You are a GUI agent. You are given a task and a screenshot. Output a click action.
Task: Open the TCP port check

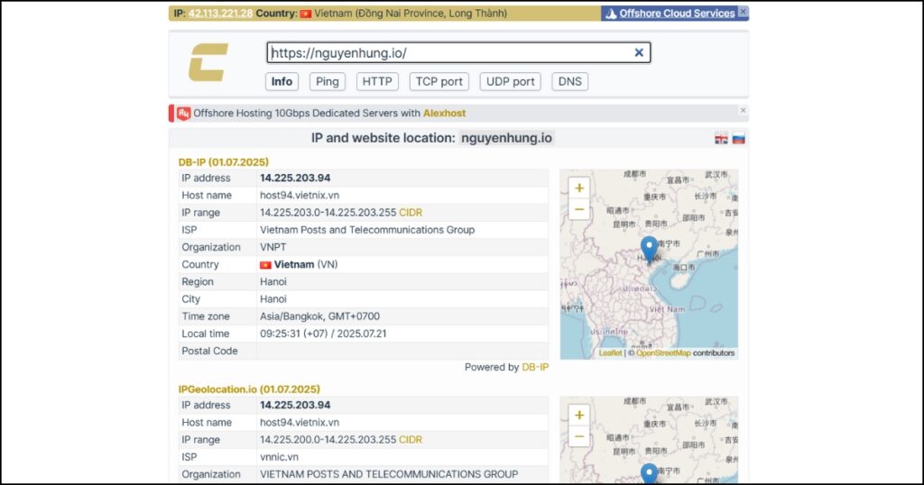point(439,81)
